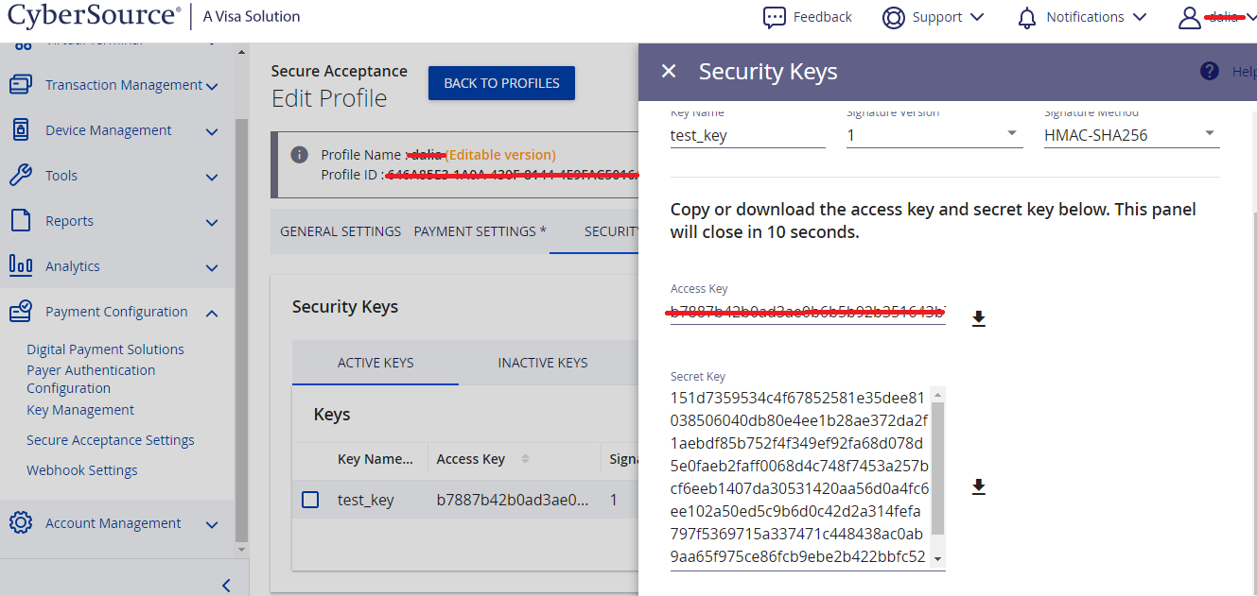Click the Reports document icon
Screen dimensions: 1257x596
[21, 221]
